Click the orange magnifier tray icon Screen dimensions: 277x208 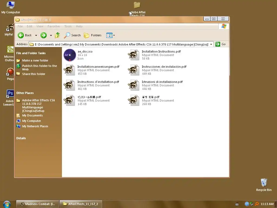[257, 204]
